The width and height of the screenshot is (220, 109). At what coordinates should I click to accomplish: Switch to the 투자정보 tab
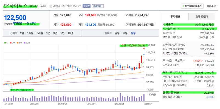175,16
